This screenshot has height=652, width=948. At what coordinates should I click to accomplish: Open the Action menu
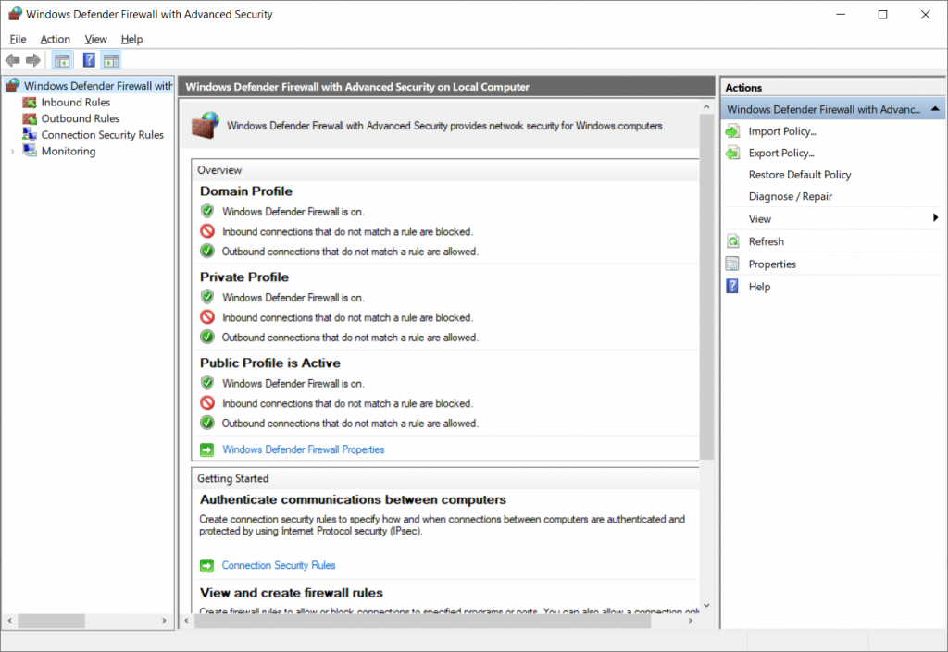[55, 39]
